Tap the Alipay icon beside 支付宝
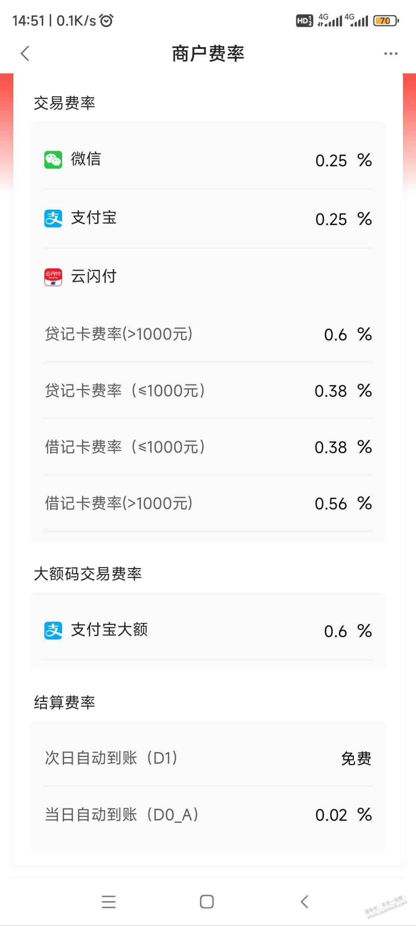 point(53,219)
